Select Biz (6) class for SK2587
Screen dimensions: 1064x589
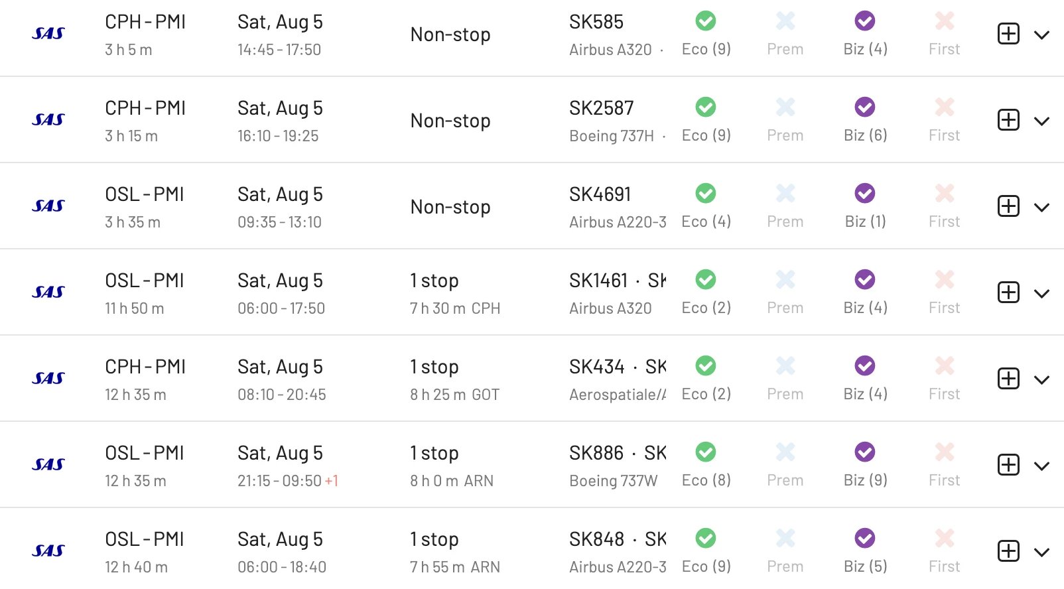(x=865, y=121)
